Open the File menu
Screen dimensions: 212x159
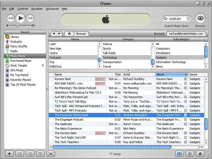(4, 9)
